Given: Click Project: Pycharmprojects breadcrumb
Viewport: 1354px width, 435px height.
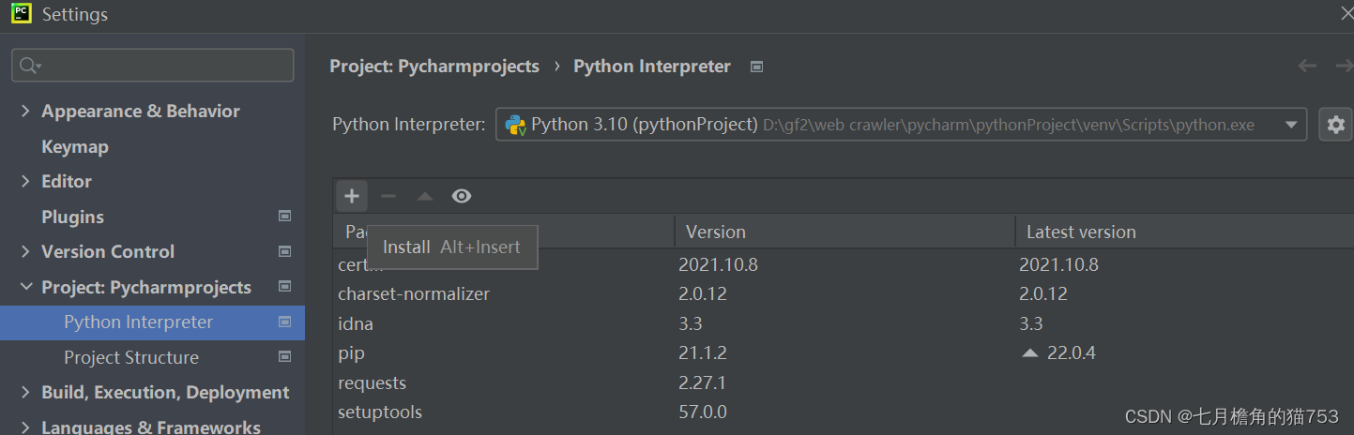Looking at the screenshot, I should [434, 67].
